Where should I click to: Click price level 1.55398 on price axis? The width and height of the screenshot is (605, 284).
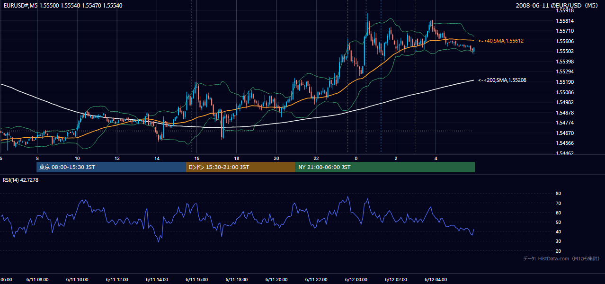click(x=565, y=62)
